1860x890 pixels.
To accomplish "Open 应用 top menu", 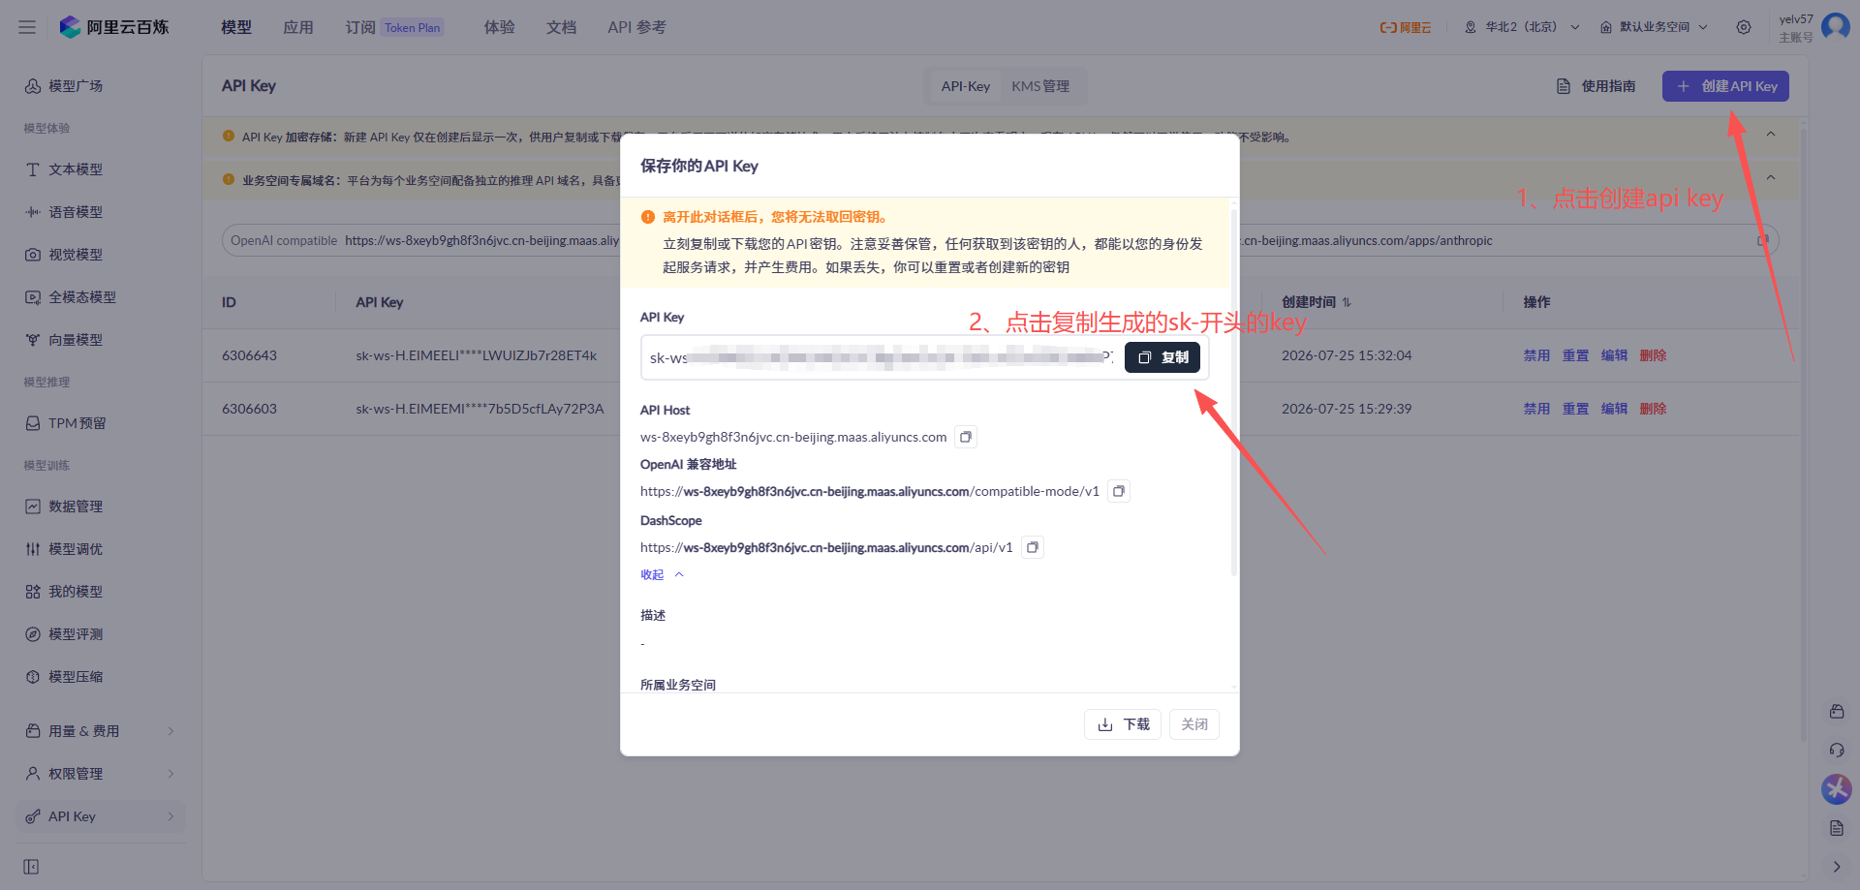I will [x=298, y=27].
